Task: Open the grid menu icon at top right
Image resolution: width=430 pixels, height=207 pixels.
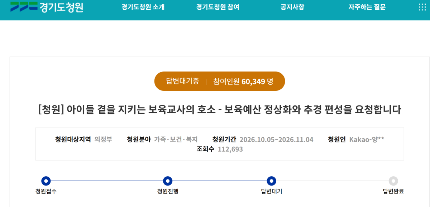Action: [422, 7]
